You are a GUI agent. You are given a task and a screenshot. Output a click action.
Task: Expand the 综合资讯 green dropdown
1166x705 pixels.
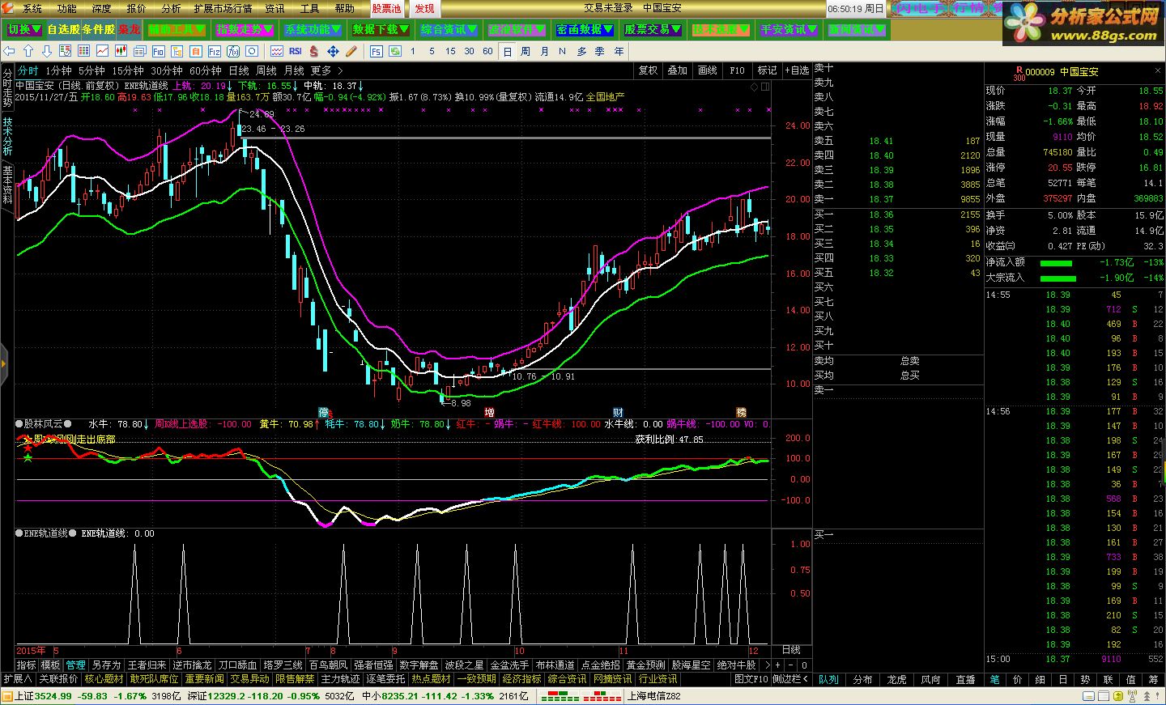449,30
